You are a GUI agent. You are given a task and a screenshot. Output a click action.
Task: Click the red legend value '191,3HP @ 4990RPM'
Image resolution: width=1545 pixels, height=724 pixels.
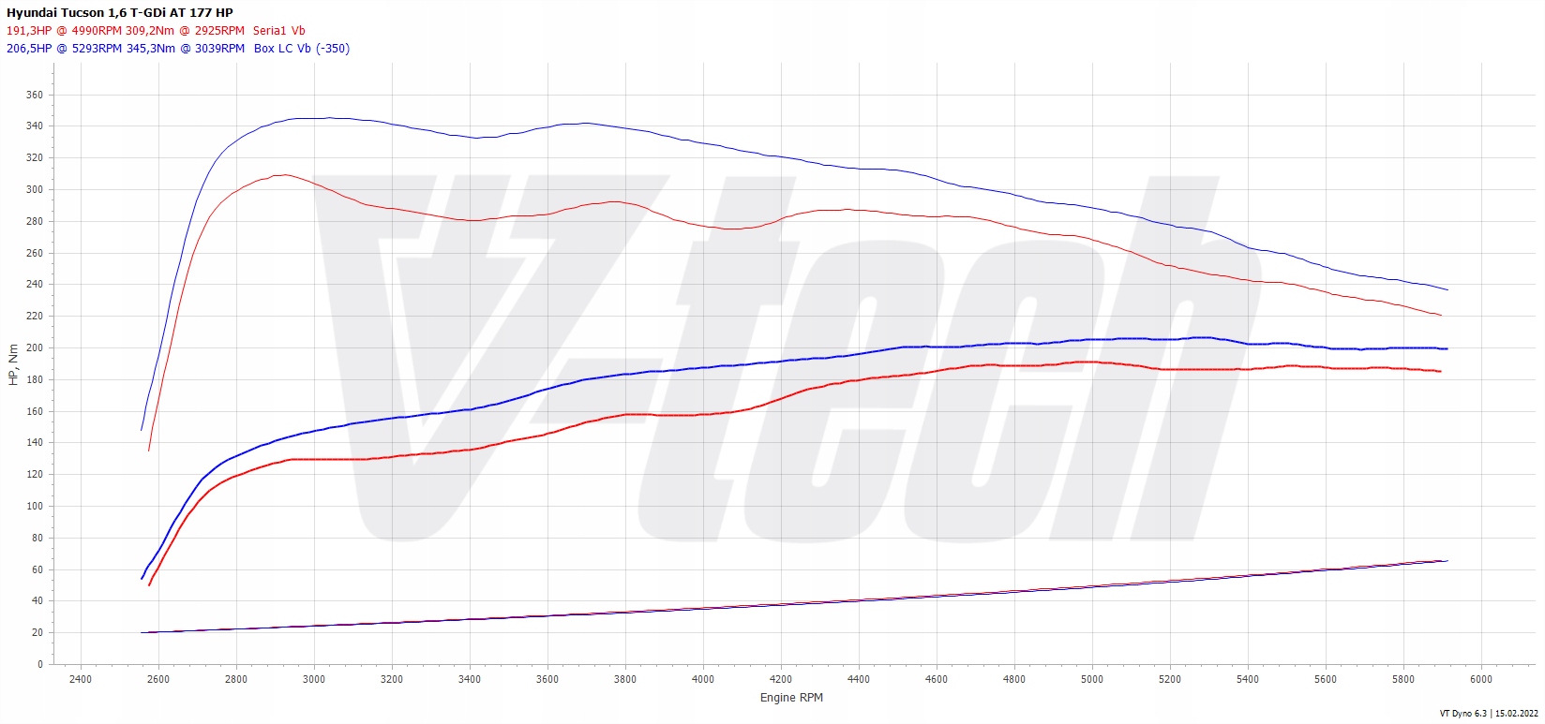tap(65, 31)
